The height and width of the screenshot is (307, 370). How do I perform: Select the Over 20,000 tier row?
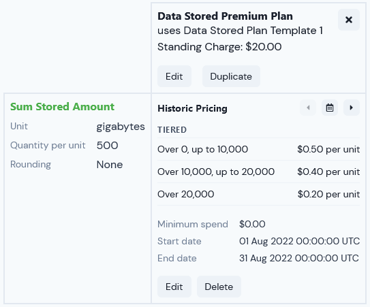coord(259,194)
